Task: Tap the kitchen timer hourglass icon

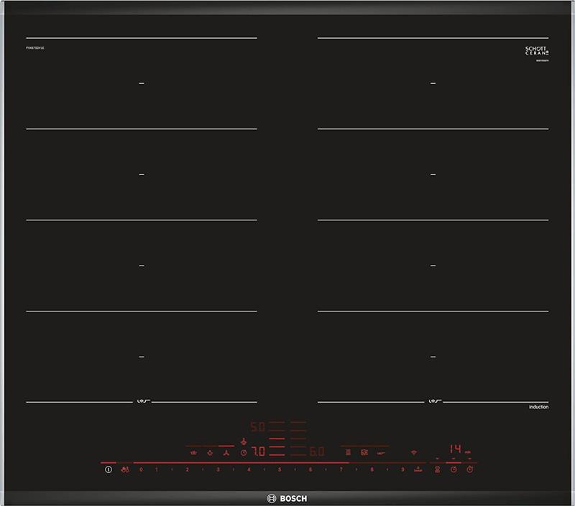Action: [436, 469]
